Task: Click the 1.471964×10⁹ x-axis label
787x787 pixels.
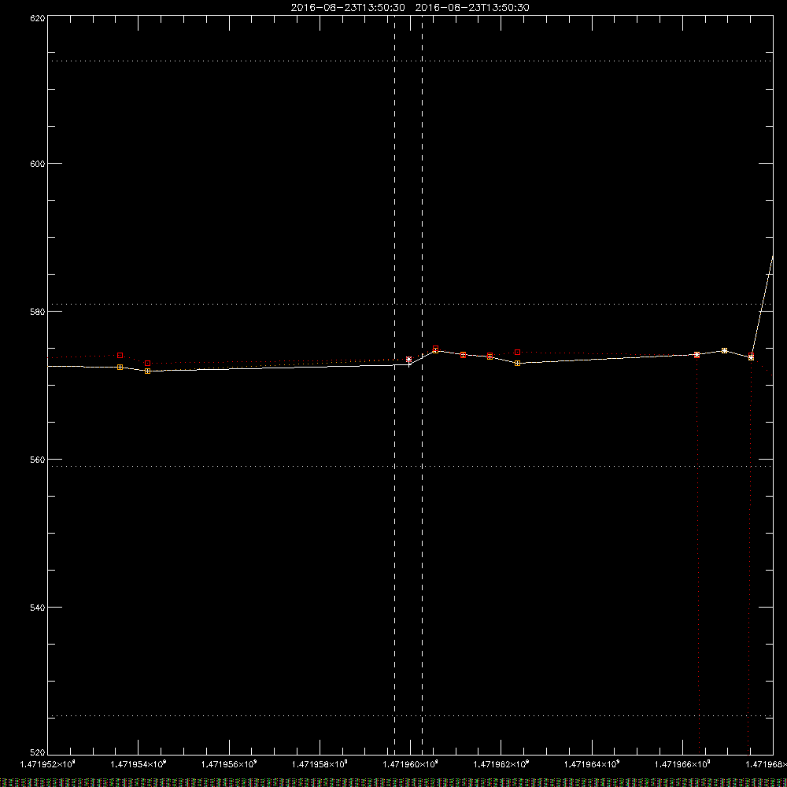Action: pyautogui.click(x=592, y=764)
